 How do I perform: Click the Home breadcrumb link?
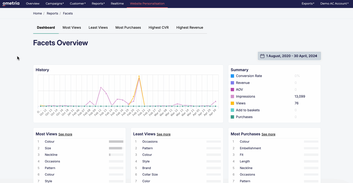coord(37,13)
